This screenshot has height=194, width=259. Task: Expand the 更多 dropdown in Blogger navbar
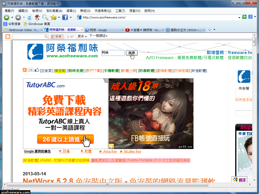tap(82, 36)
